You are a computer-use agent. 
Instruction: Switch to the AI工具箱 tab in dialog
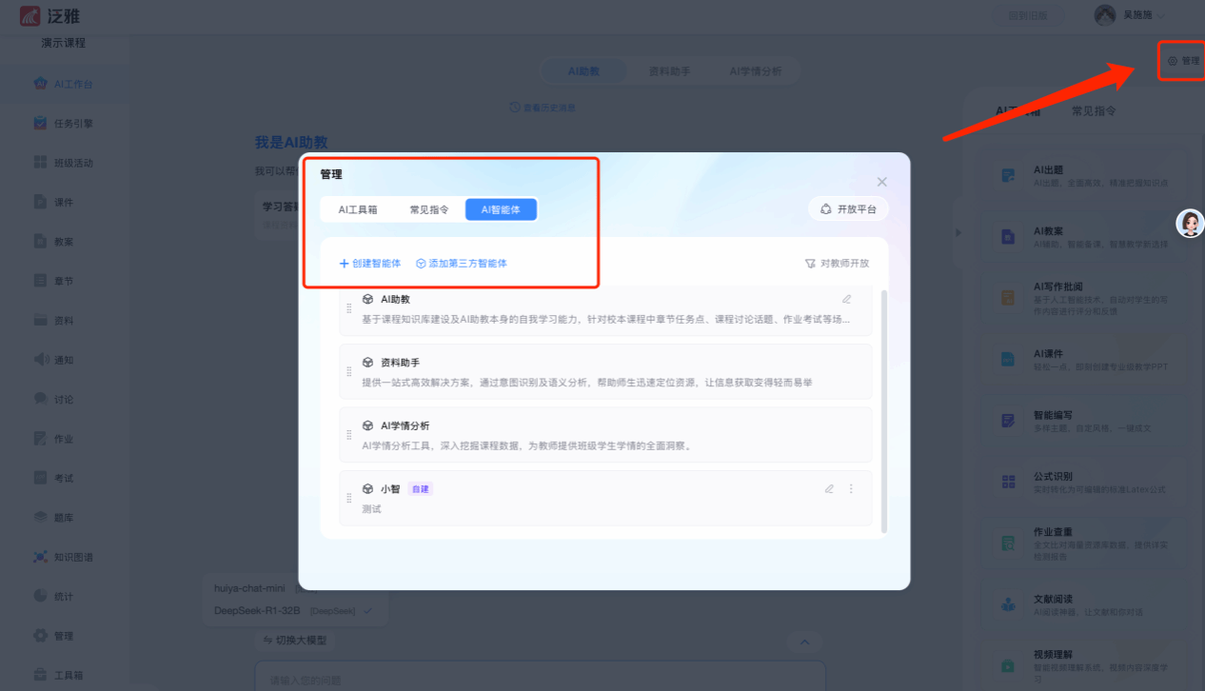point(358,209)
